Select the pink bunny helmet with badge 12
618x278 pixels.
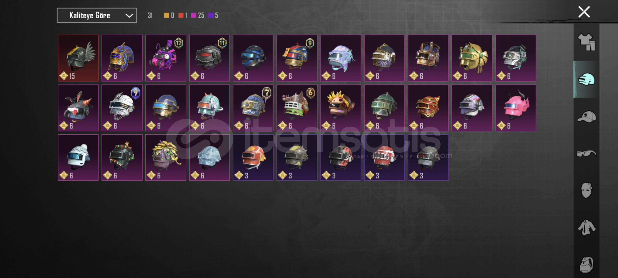166,58
